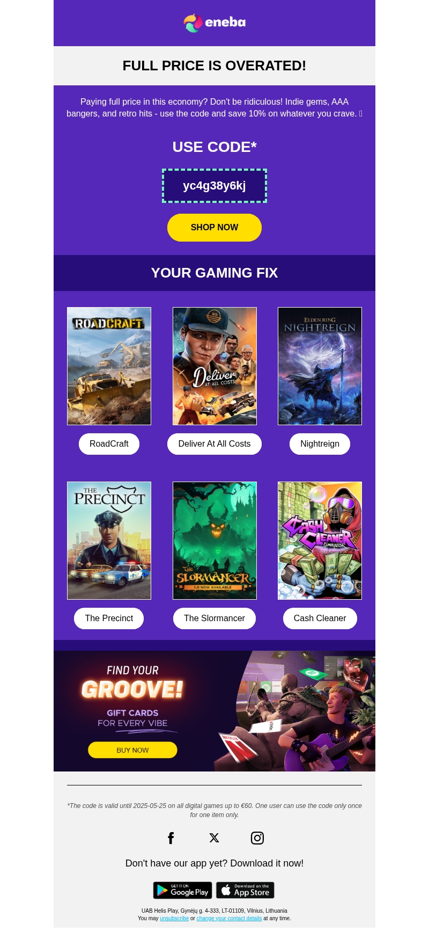Open the Instagram social icon
The width and height of the screenshot is (429, 939).
(257, 838)
